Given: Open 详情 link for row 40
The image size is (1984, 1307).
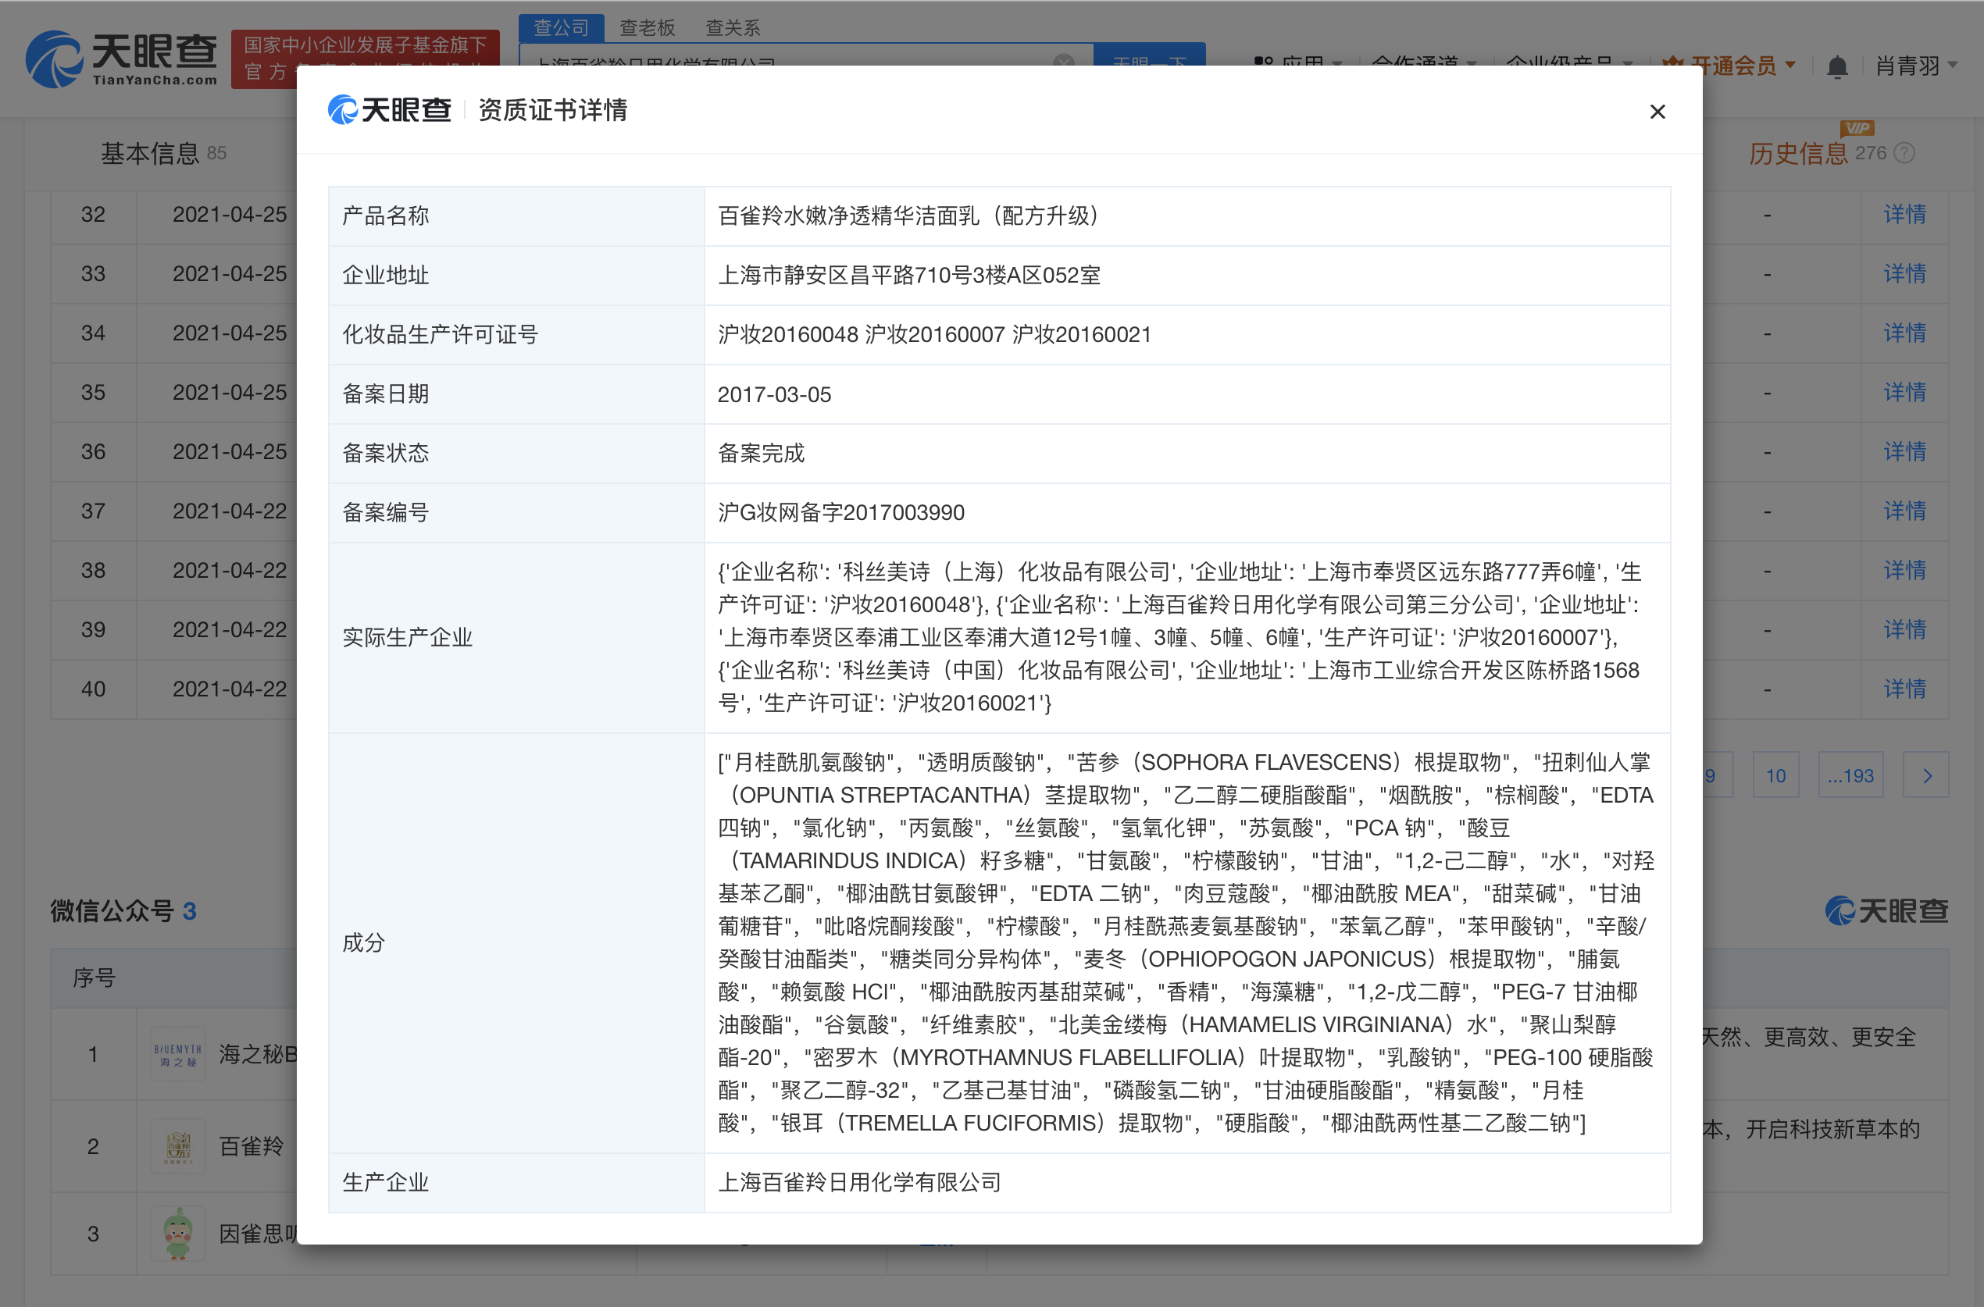Looking at the screenshot, I should (x=1905, y=689).
